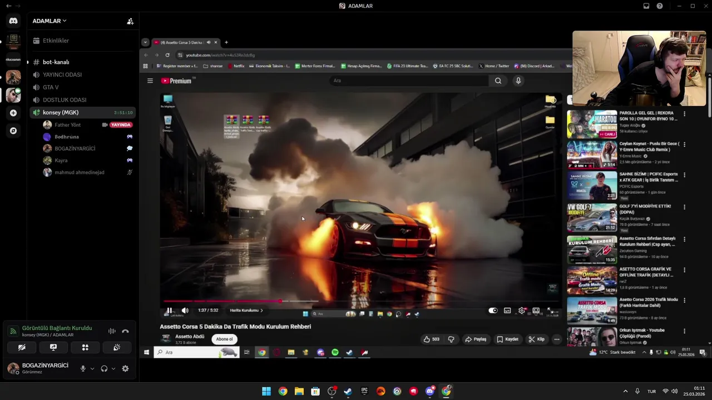
Task: Expand microphone input options arrow
Action: [92, 368]
